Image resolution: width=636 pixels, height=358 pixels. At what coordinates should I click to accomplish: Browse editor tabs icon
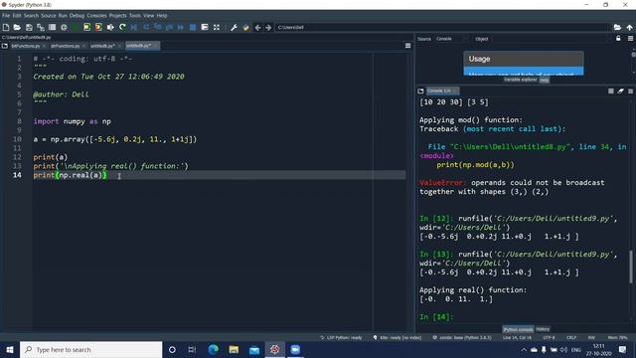(5, 46)
